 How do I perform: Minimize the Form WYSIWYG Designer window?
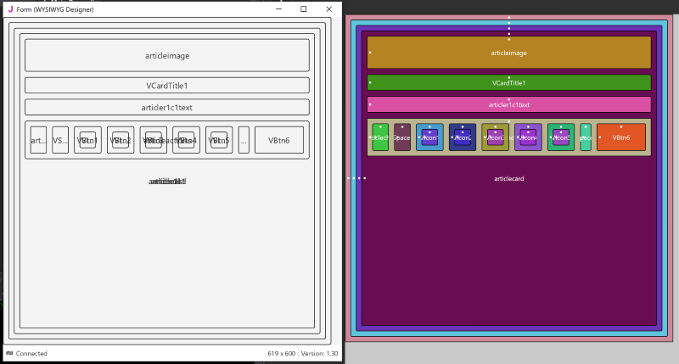(279, 8)
